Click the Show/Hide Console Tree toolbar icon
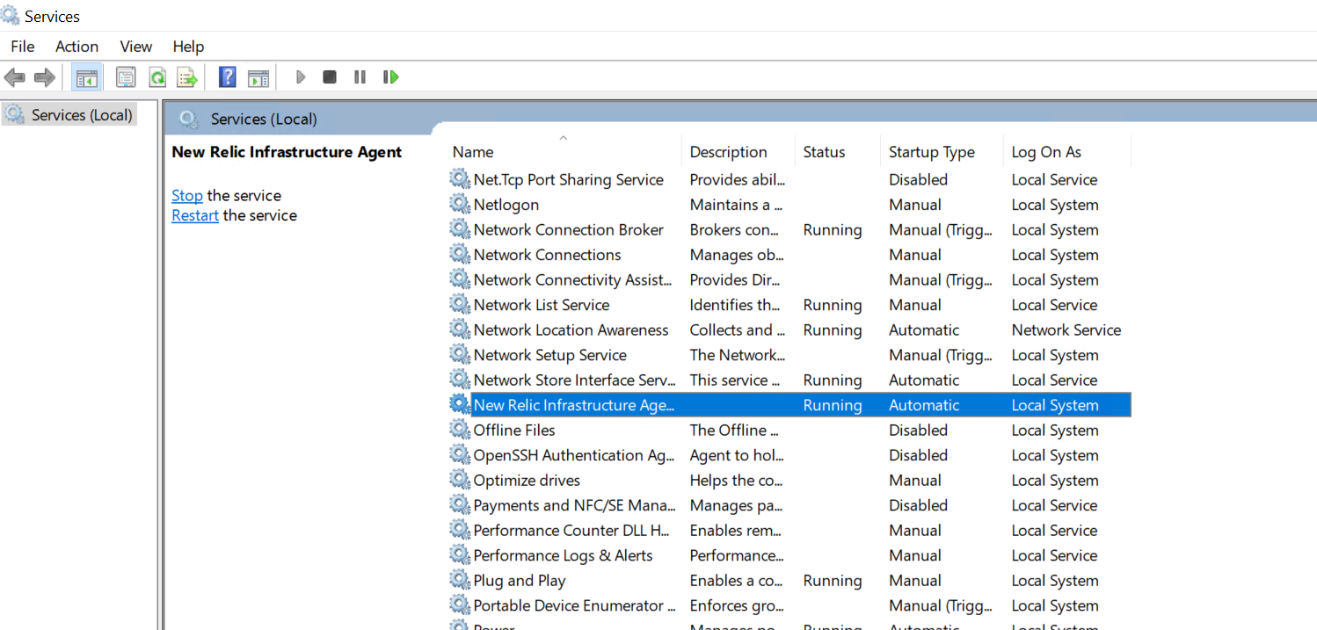This screenshot has height=630, width=1317. coord(86,77)
